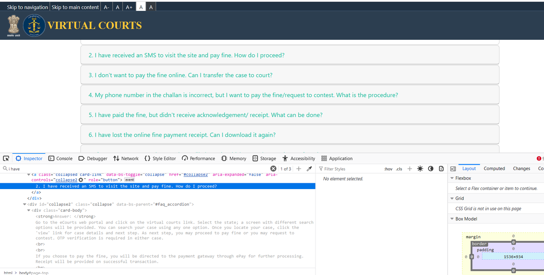
Task: Select the html breadcrumb
Action: point(8,273)
